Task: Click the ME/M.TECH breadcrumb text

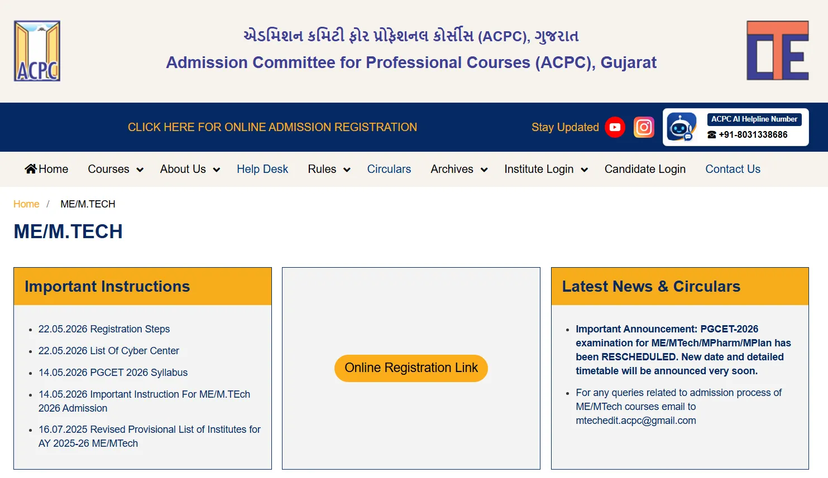Action: 88,204
